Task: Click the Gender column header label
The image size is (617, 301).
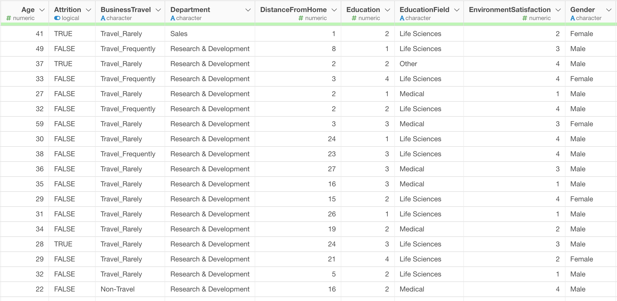Action: coord(582,10)
